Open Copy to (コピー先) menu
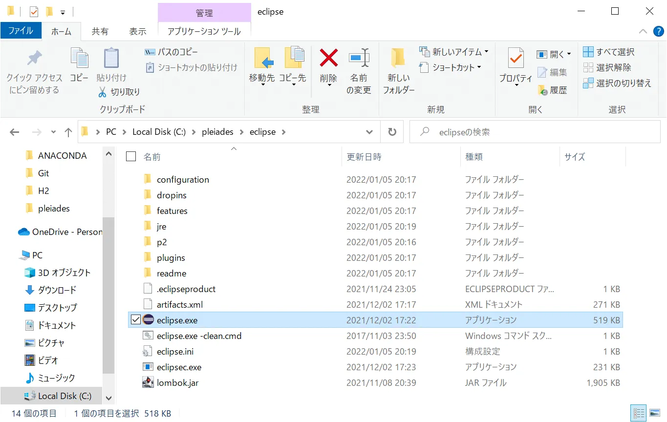The height and width of the screenshot is (422, 667). point(292,67)
